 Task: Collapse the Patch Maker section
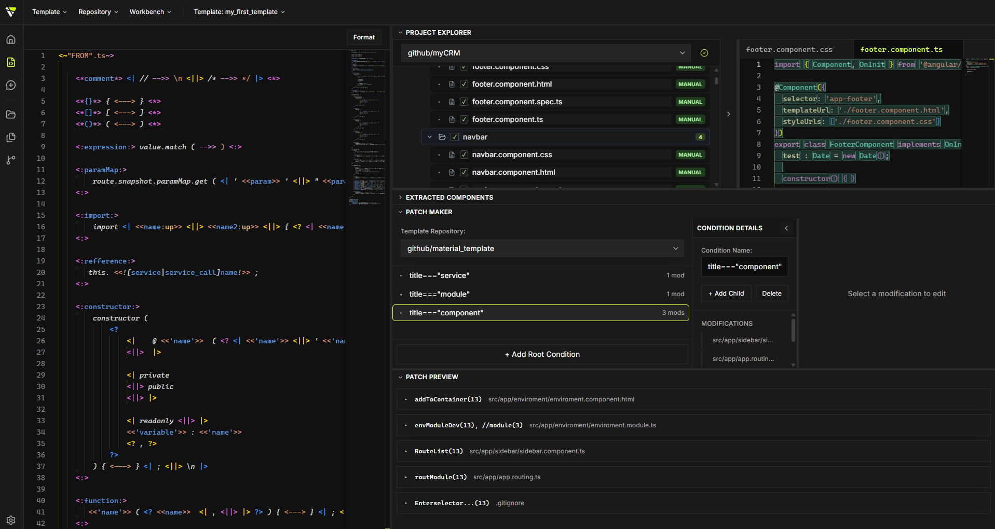tap(400, 212)
